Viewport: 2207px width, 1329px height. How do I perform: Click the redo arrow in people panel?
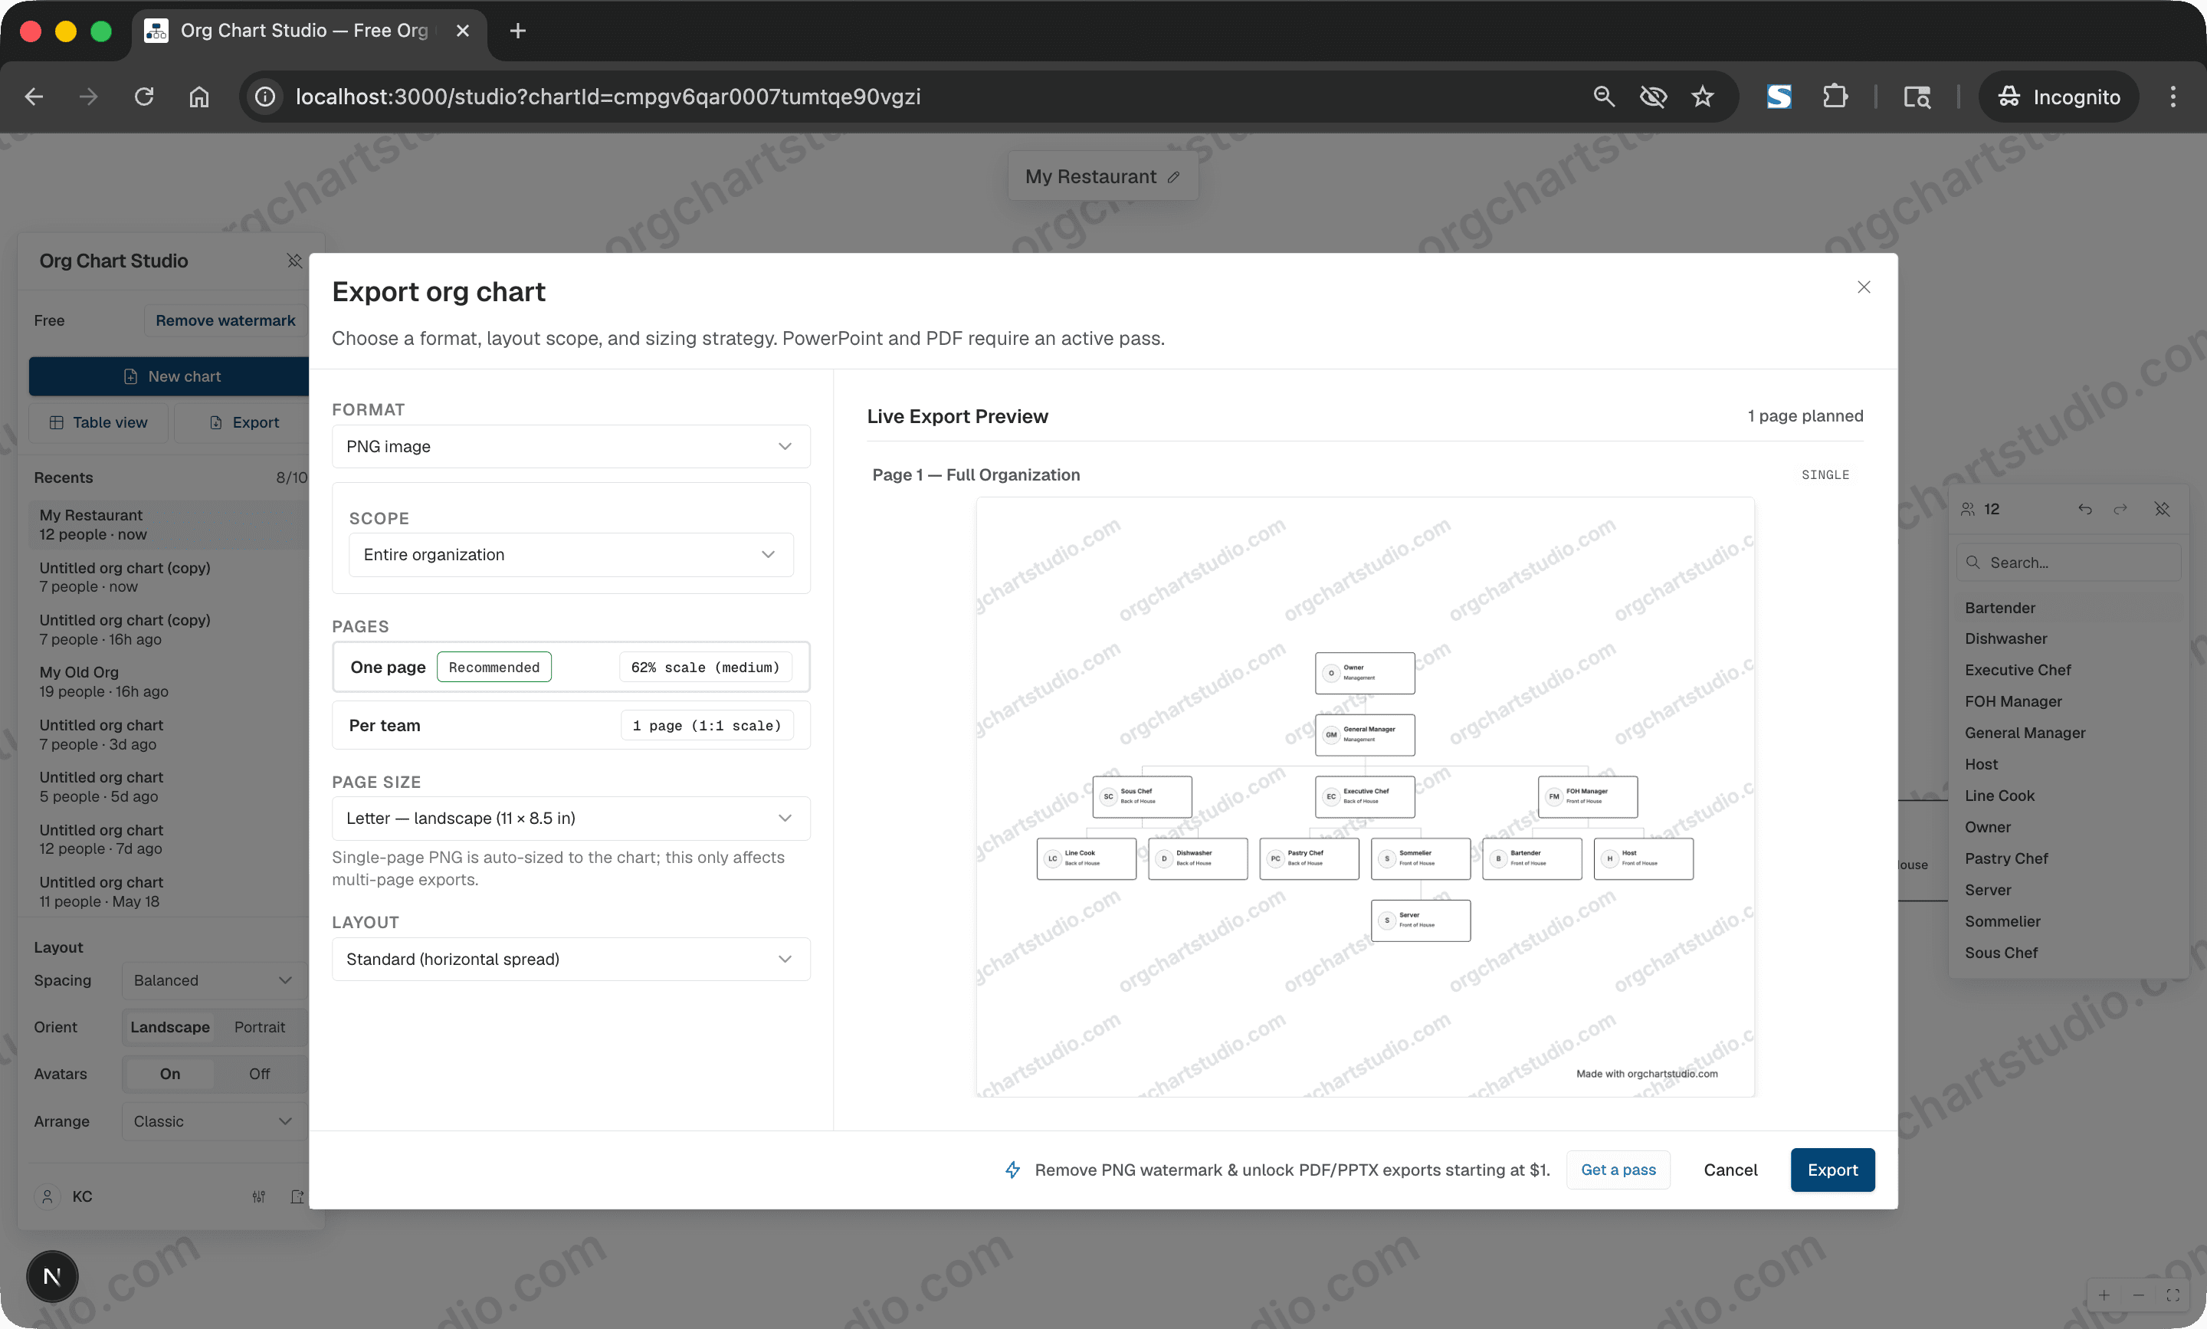tap(2120, 509)
